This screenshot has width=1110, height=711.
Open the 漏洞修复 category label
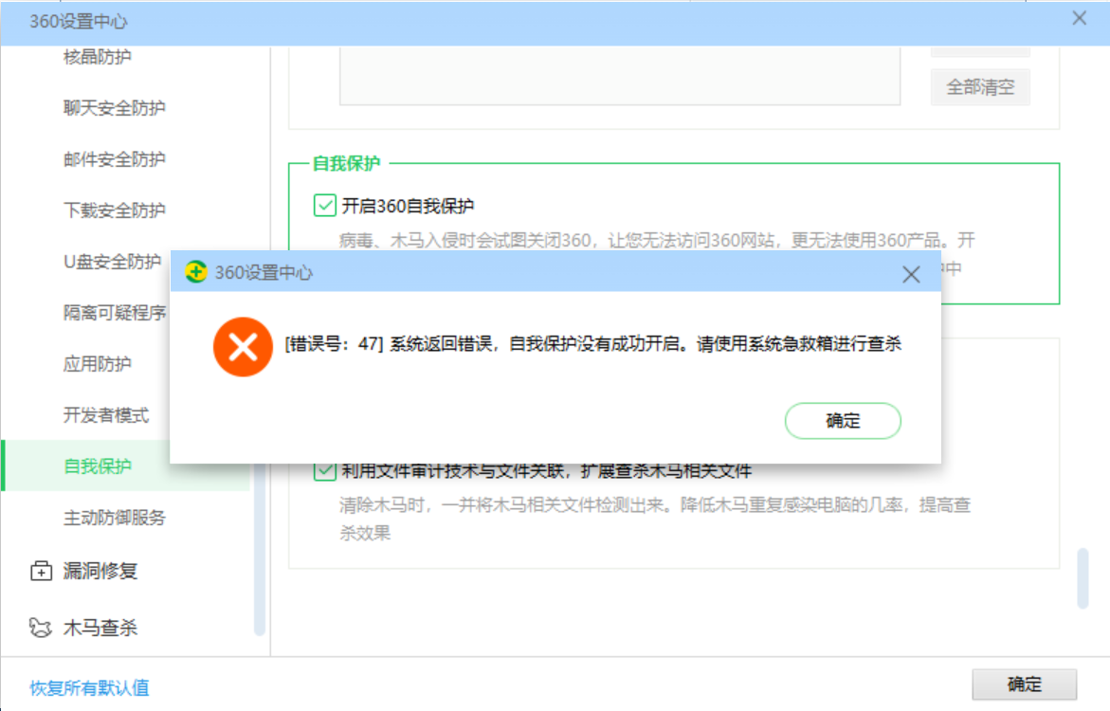click(100, 571)
